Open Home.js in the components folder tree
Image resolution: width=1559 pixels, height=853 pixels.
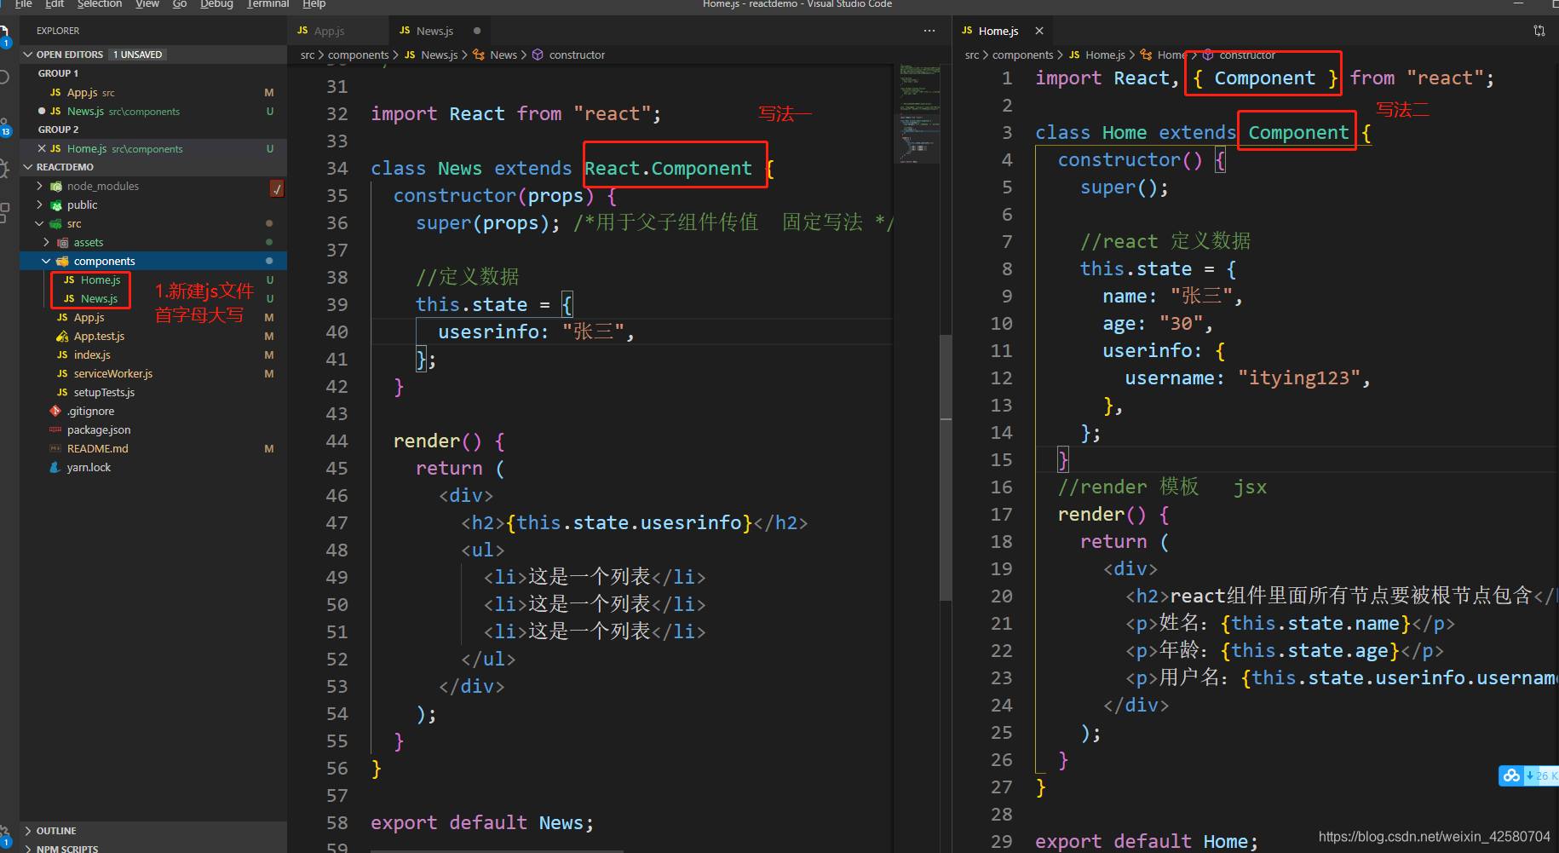click(101, 280)
